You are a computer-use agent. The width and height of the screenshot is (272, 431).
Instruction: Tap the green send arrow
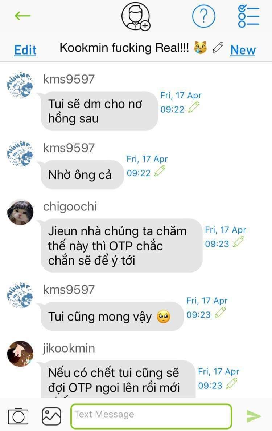(254, 416)
